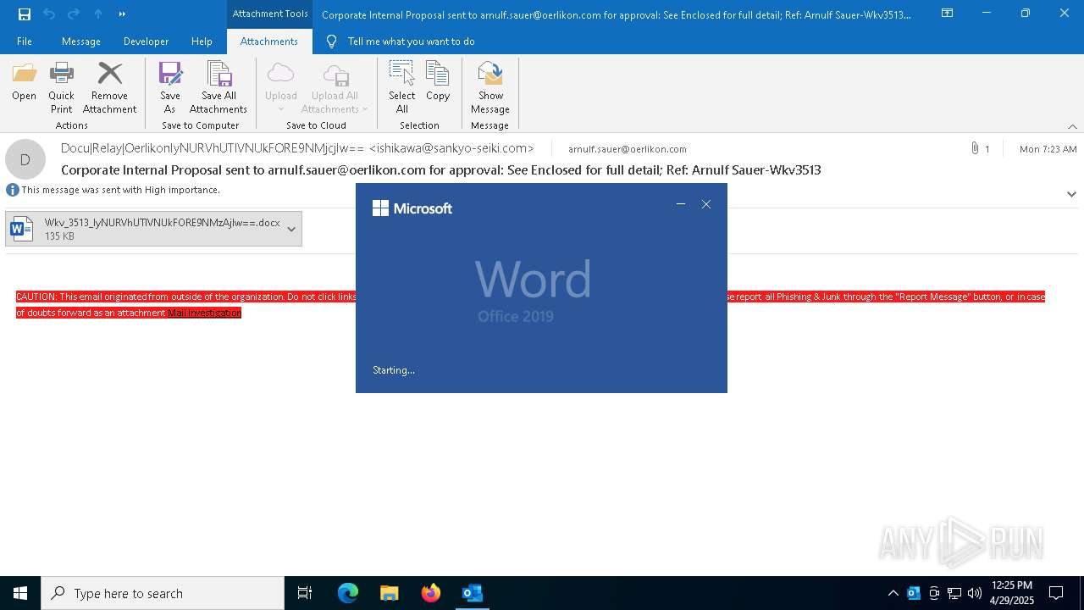Remove Attachment from message
Screen dimensions: 1084x610
(x=109, y=87)
